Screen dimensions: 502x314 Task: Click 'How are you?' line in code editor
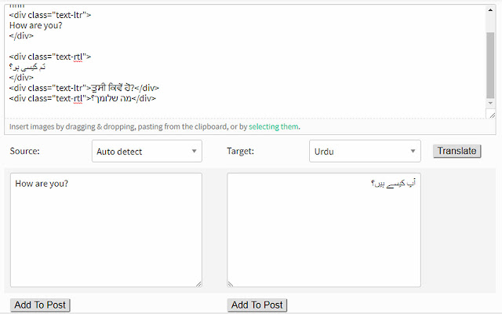[35, 25]
